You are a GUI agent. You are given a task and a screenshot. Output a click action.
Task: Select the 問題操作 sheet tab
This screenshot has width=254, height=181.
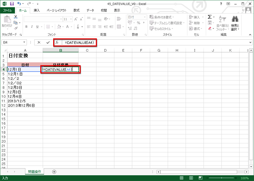point(35,171)
